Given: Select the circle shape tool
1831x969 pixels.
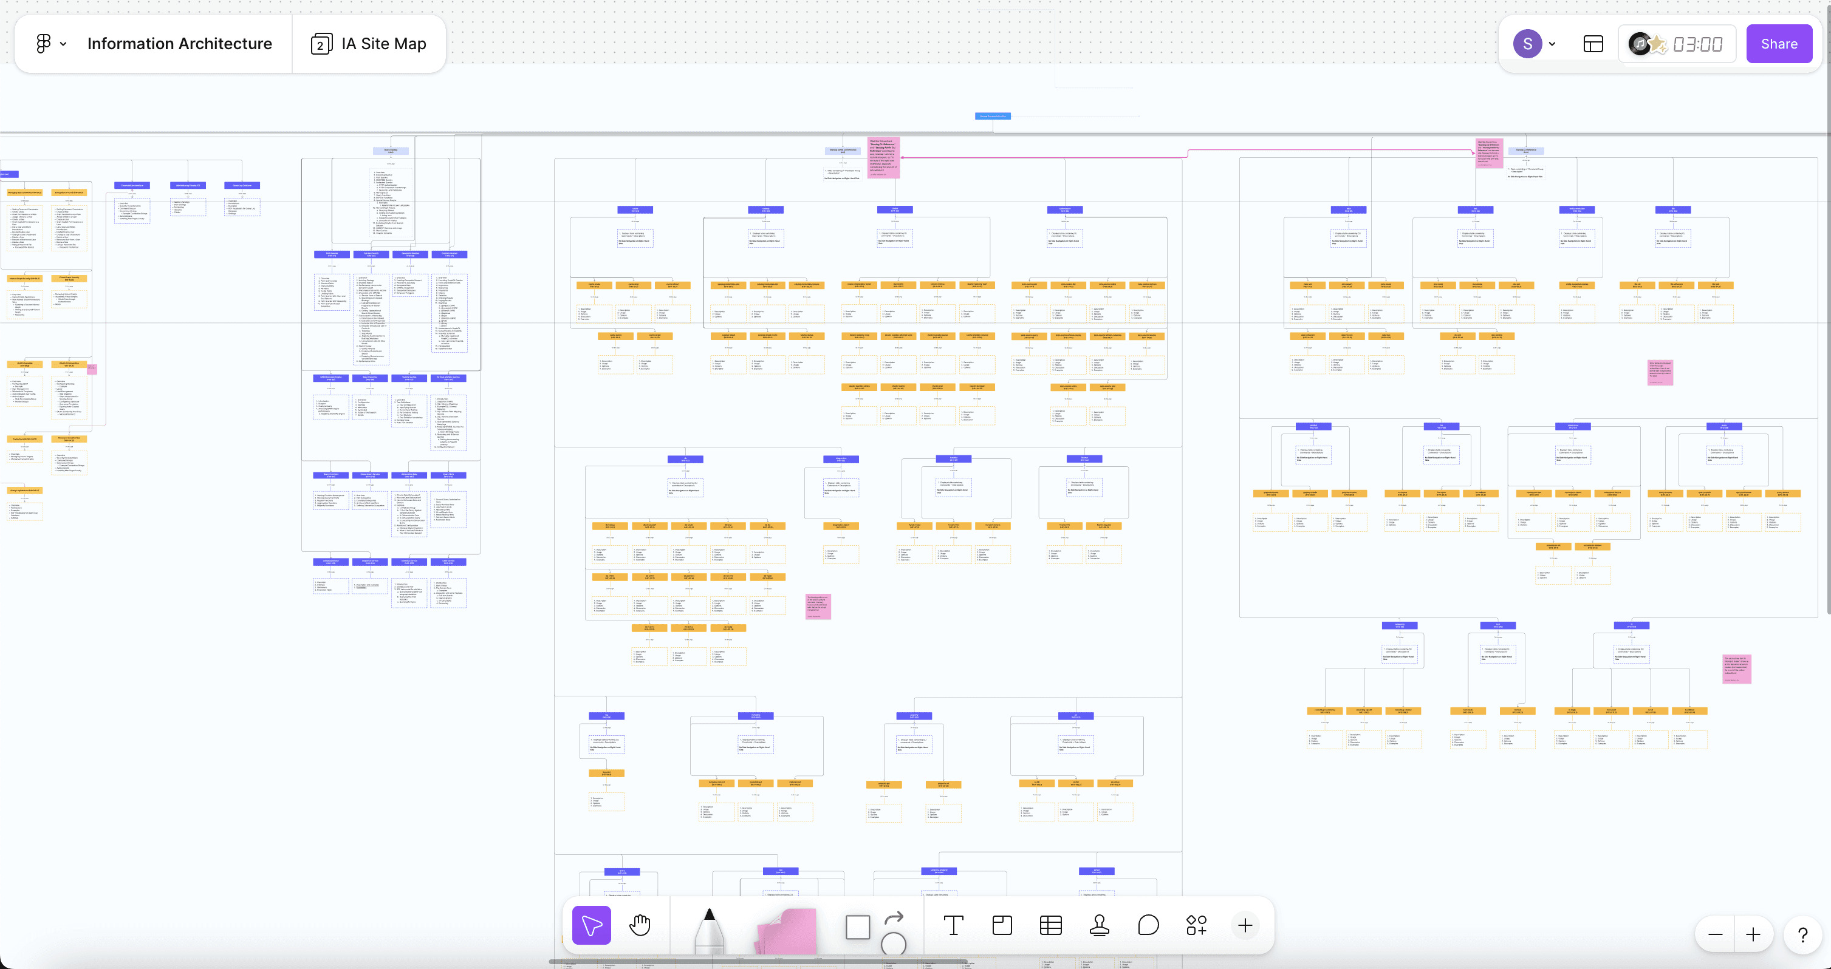Looking at the screenshot, I should coord(894,943).
